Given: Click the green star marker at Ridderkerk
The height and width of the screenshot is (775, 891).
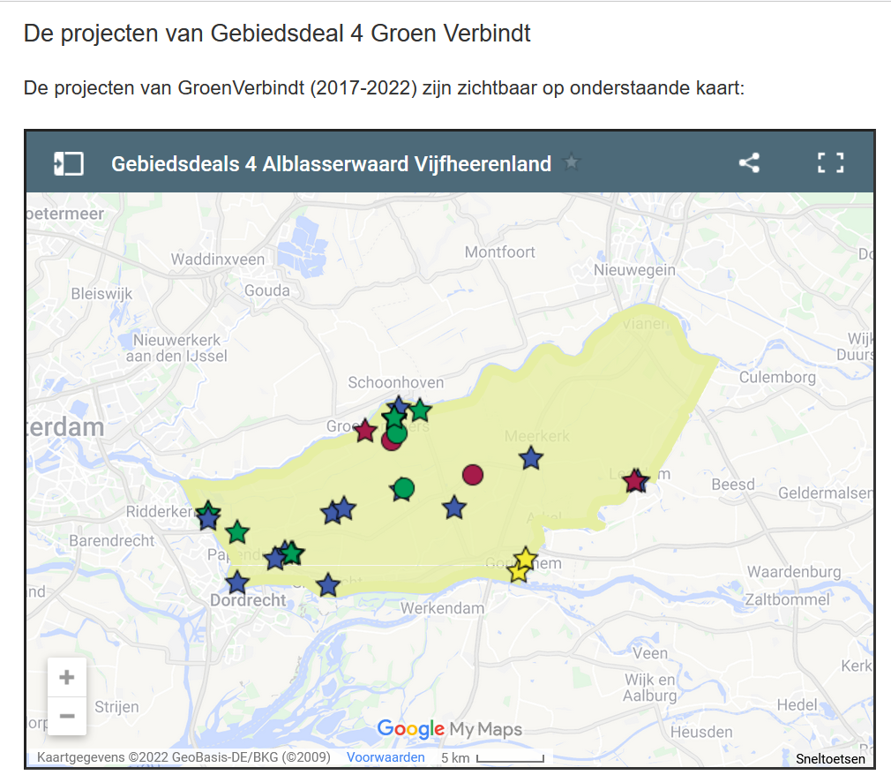Looking at the screenshot, I should pos(208,510).
